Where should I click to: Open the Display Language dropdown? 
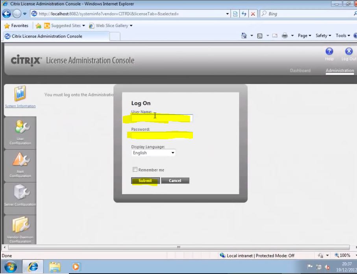(x=153, y=153)
